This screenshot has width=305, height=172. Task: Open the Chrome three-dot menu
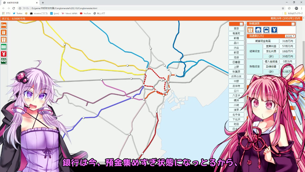click(302, 8)
